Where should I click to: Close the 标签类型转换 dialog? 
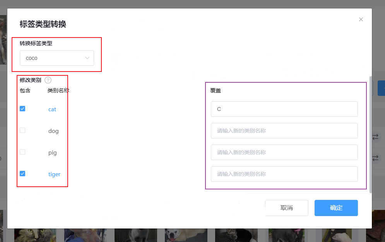(x=361, y=19)
